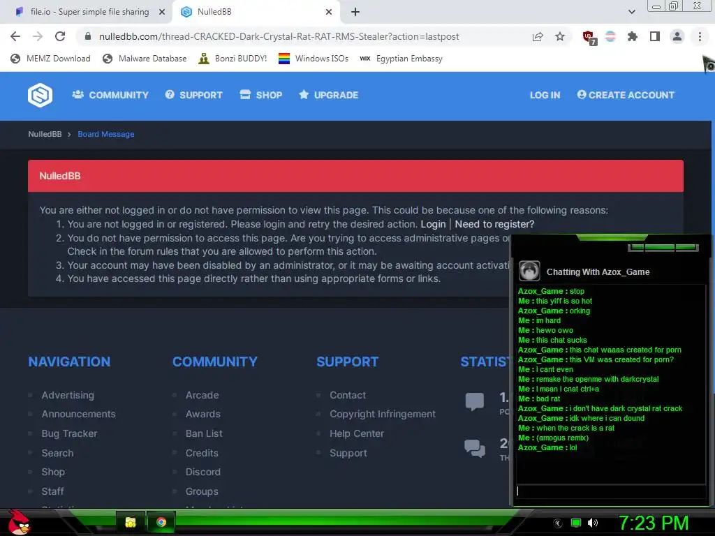Open the Copyright Infringement link
715x536 pixels.
(x=383, y=414)
